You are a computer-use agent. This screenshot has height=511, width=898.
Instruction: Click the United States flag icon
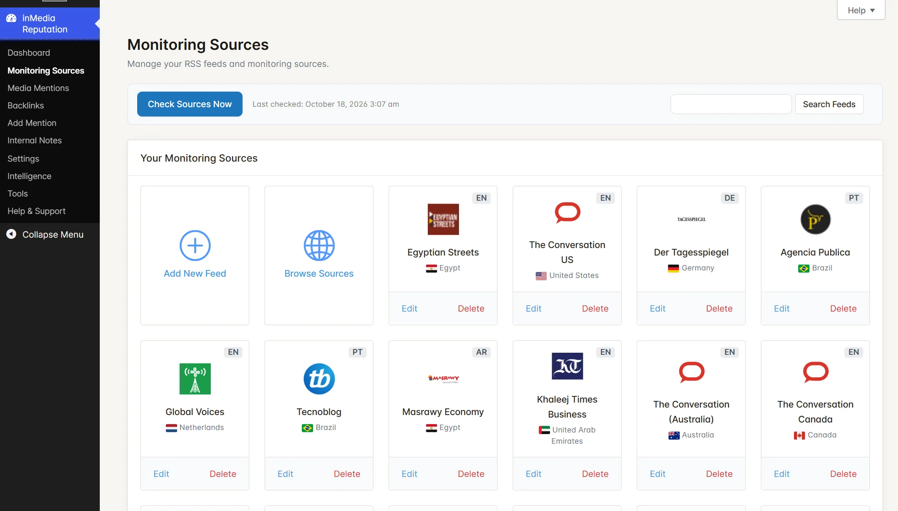pyautogui.click(x=541, y=276)
